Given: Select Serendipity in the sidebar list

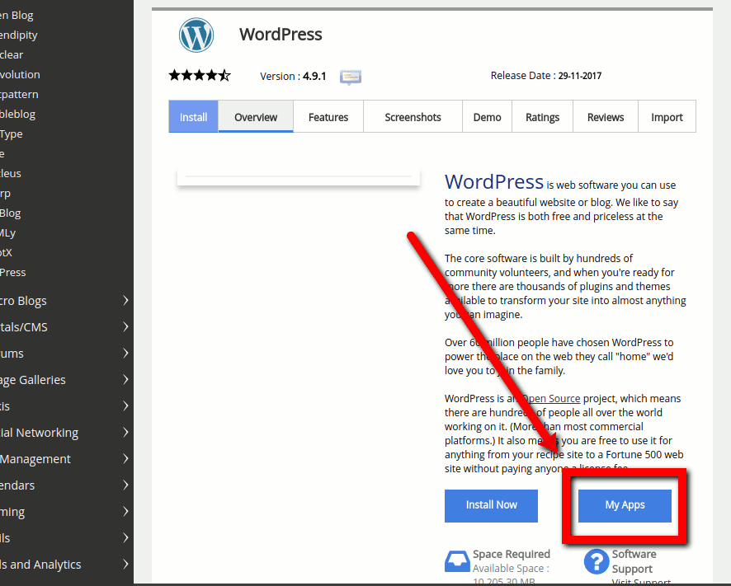Looking at the screenshot, I should point(19,35).
